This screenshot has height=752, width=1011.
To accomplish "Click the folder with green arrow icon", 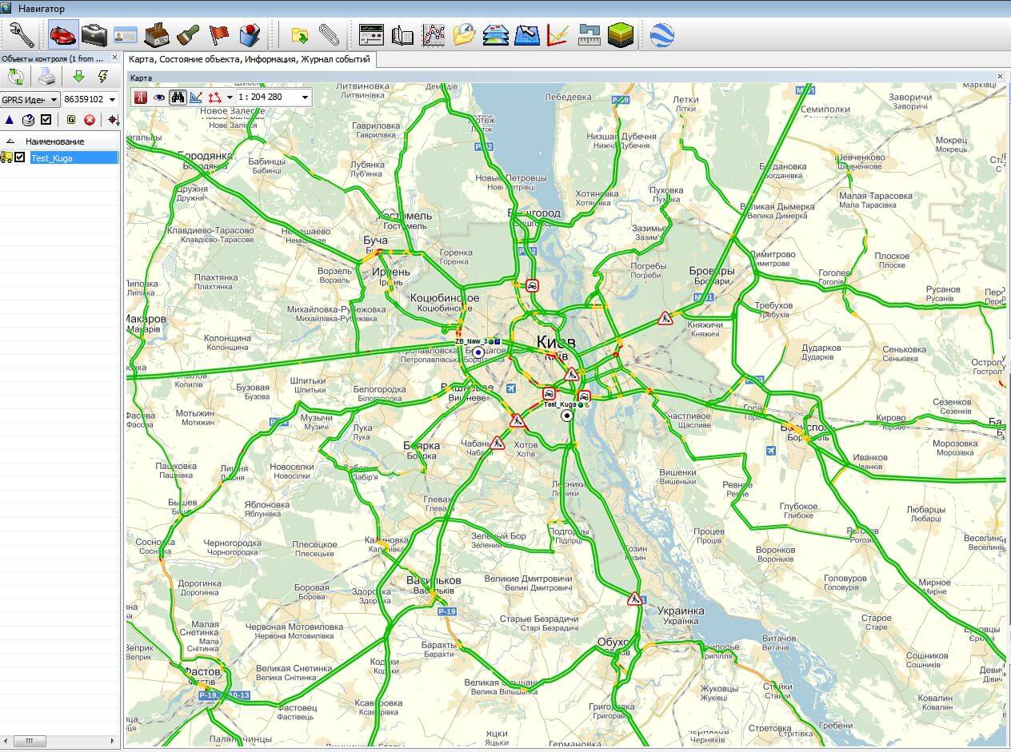I will (x=300, y=35).
